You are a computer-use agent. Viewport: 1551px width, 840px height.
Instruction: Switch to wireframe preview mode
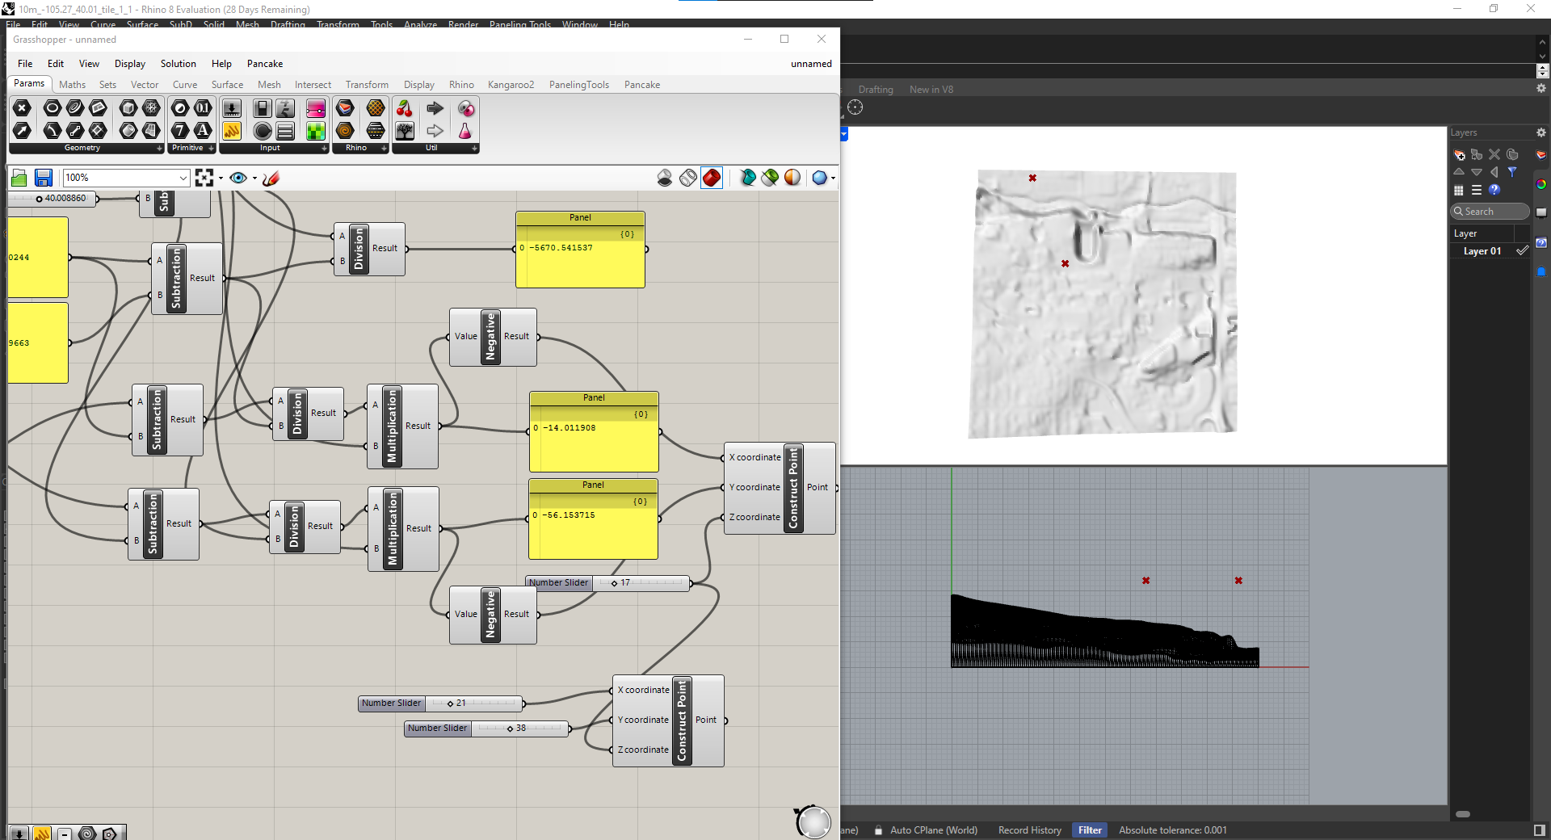click(688, 178)
